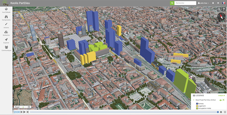
Task: Click the timeline slider handle
Action: click(218, 112)
